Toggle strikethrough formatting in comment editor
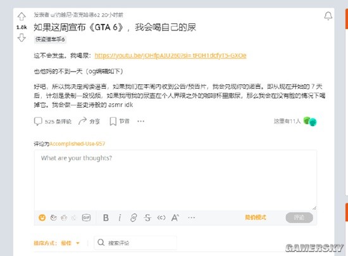Image resolution: width=348 pixels, height=256 pixels. 147,218
